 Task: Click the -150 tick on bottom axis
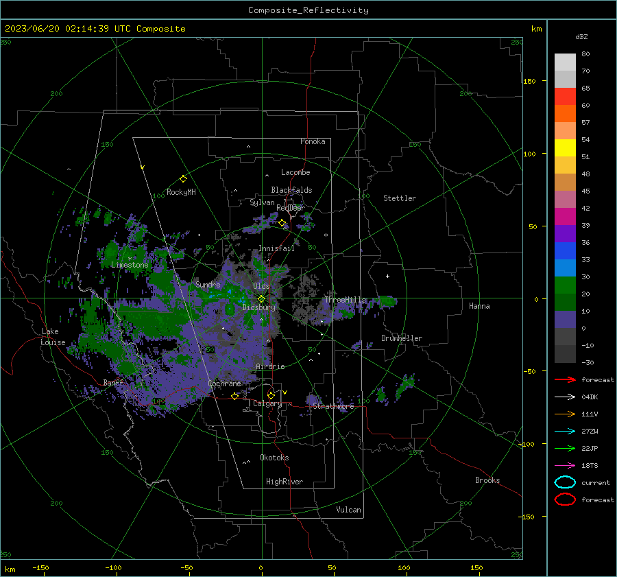40,567
